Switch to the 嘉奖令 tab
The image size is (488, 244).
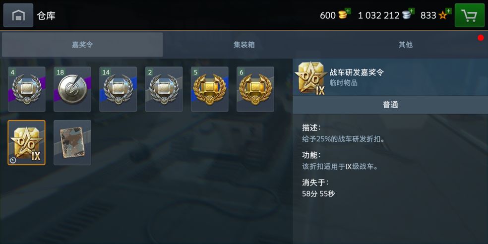(x=82, y=45)
